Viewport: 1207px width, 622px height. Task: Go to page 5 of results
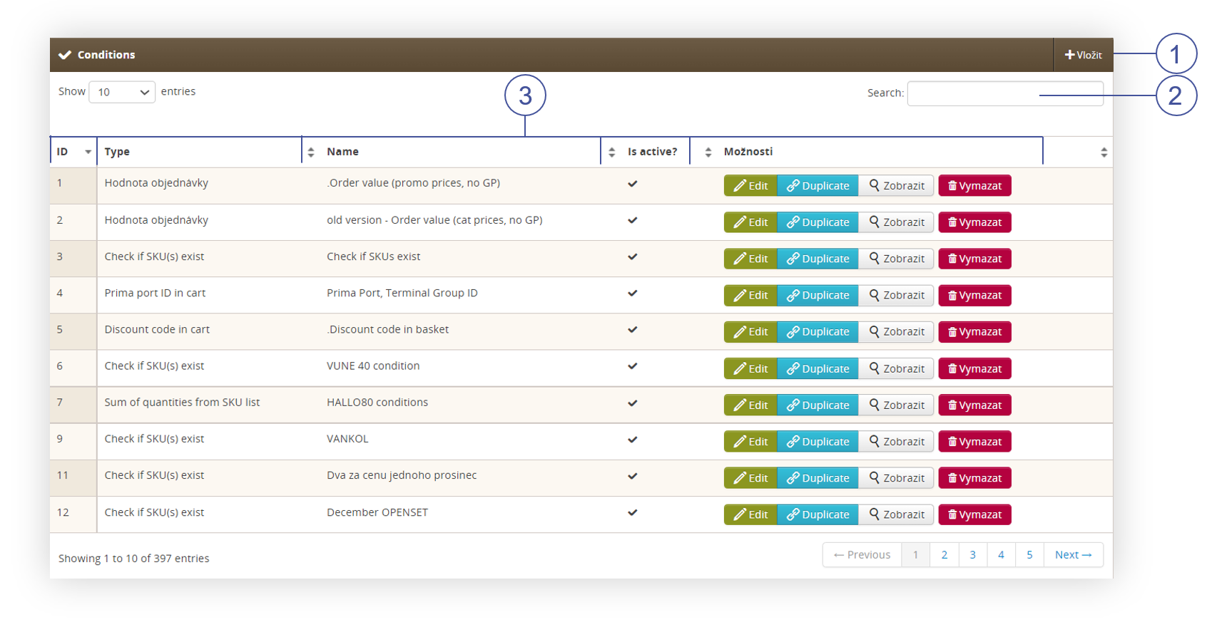pos(1030,555)
